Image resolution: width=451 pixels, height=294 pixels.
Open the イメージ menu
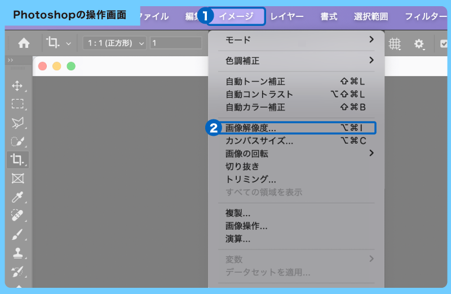coord(236,16)
